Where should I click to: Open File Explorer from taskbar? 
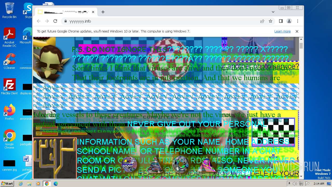(x=29, y=184)
